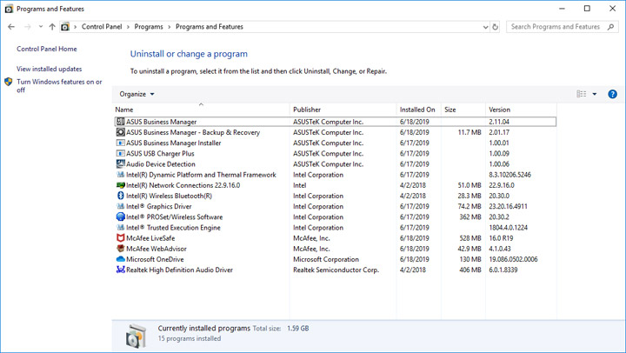The image size is (626, 353).
Task: Navigate to Programs breadcrumb
Action: tap(149, 27)
